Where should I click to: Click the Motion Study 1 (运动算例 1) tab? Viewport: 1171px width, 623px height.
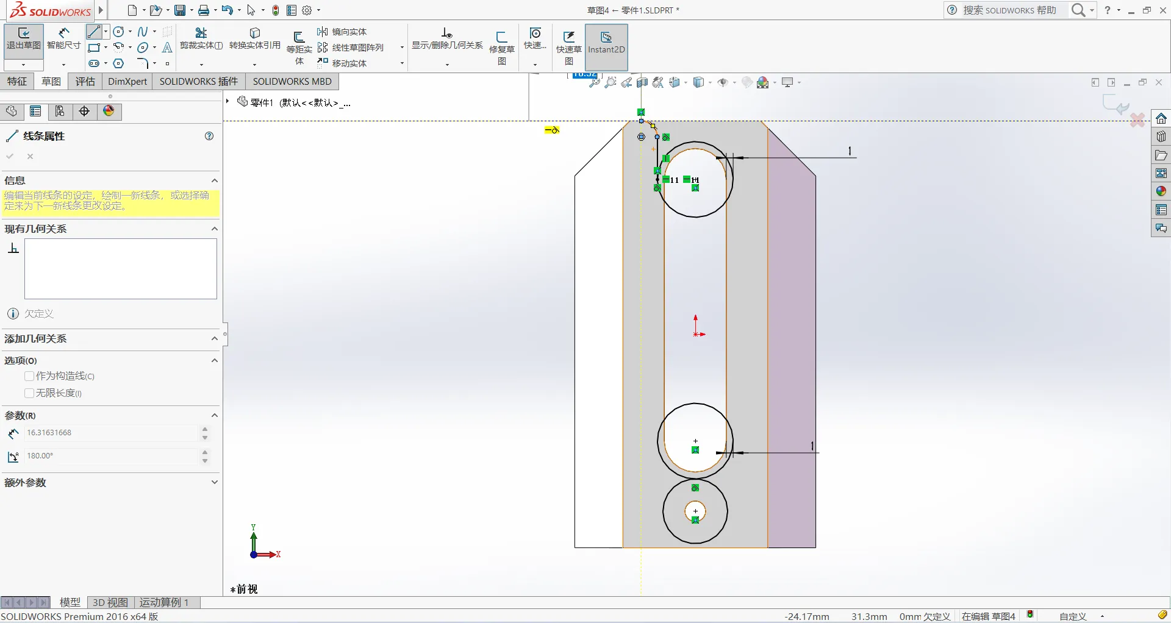pyautogui.click(x=164, y=602)
